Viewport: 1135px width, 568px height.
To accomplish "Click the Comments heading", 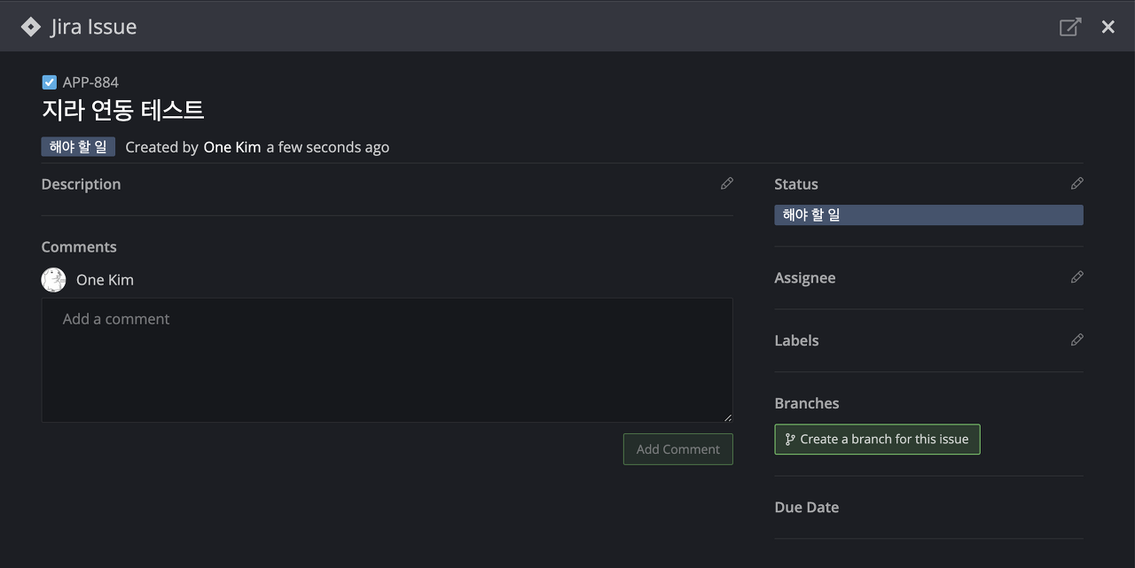I will (79, 247).
